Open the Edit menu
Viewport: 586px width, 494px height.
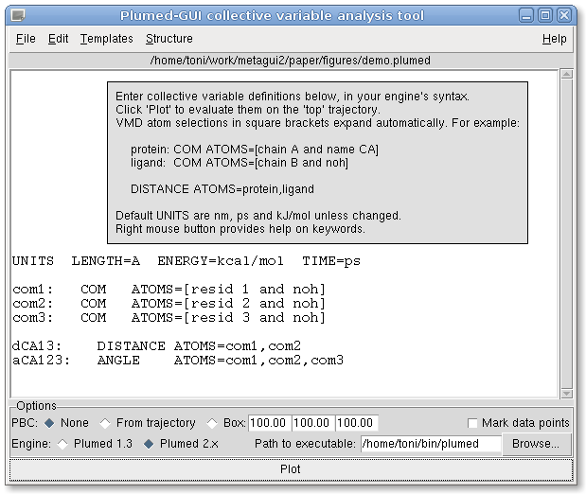(x=58, y=39)
